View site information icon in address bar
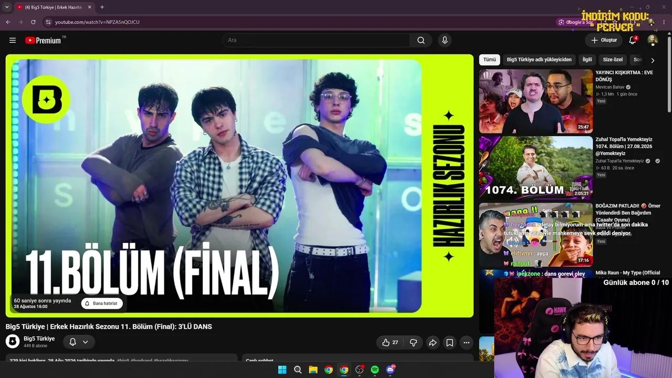The image size is (672, 378). coord(48,22)
